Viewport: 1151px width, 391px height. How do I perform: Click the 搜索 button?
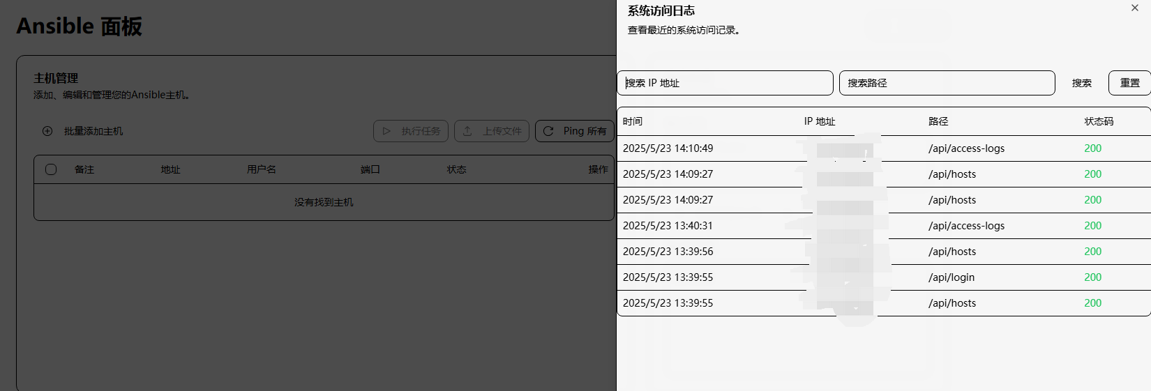pyautogui.click(x=1082, y=83)
